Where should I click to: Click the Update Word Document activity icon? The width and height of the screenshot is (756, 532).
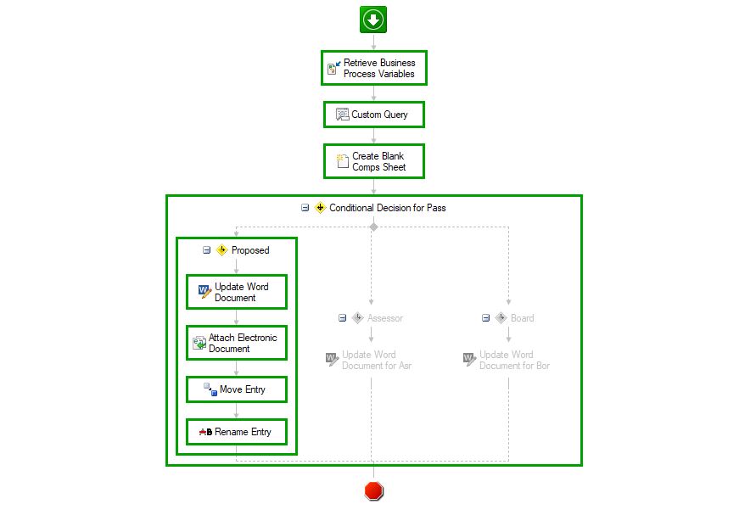(205, 292)
